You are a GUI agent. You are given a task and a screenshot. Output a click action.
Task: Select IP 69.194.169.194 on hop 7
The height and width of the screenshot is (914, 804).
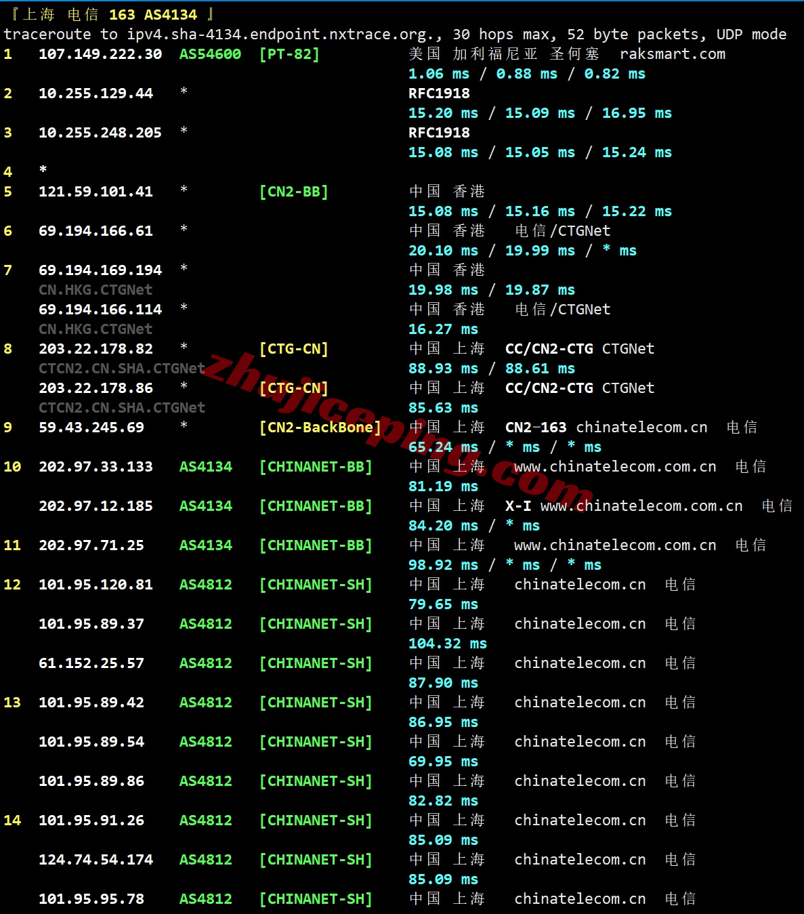click(x=100, y=270)
